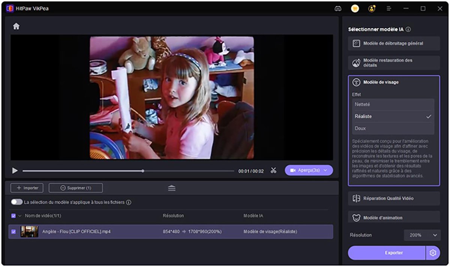The height and width of the screenshot is (267, 450).
Task: Click the Exporter button
Action: (387, 253)
